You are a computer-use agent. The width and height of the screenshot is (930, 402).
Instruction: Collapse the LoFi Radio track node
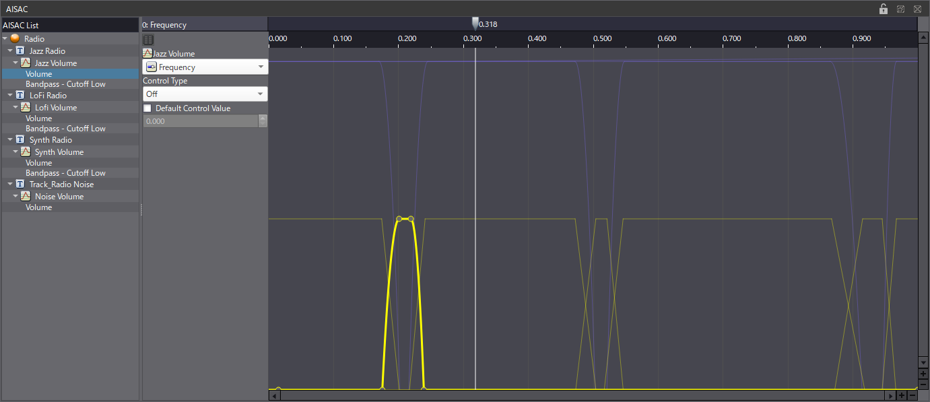(10, 96)
